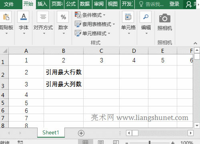
Task: Click the Tell Me lightbulb icon
Action: click(x=141, y=4)
